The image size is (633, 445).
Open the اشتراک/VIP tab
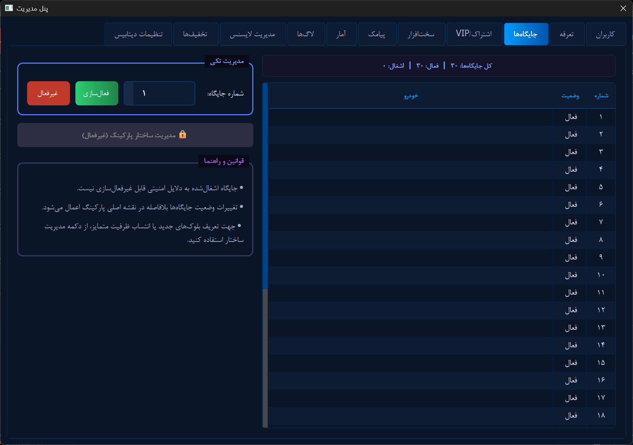tap(474, 34)
